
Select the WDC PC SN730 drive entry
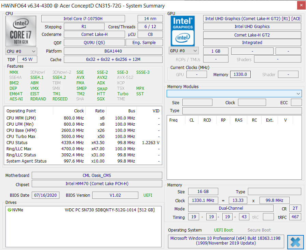[109, 210]
